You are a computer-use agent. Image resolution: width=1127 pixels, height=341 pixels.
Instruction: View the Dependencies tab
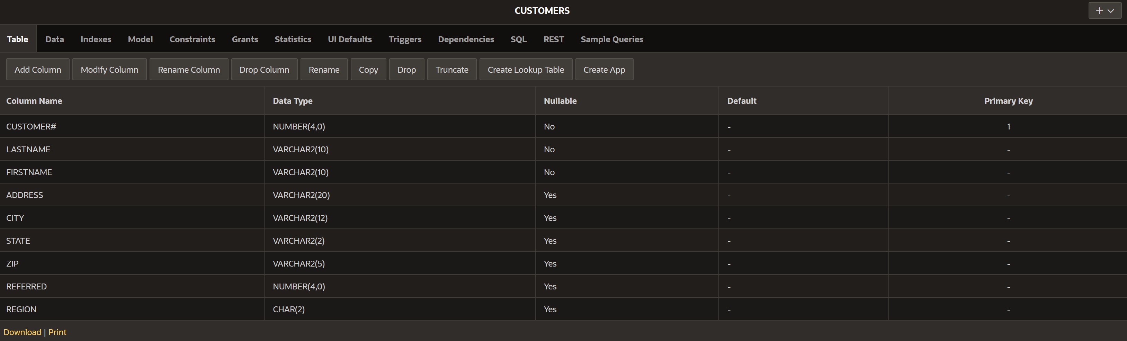pyautogui.click(x=466, y=39)
